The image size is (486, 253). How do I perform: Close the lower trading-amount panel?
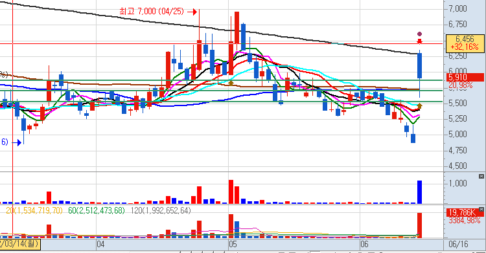[481, 210]
